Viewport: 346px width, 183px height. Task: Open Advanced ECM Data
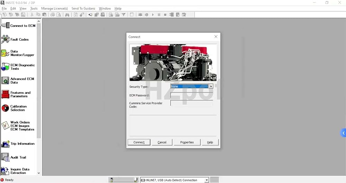coord(18,80)
